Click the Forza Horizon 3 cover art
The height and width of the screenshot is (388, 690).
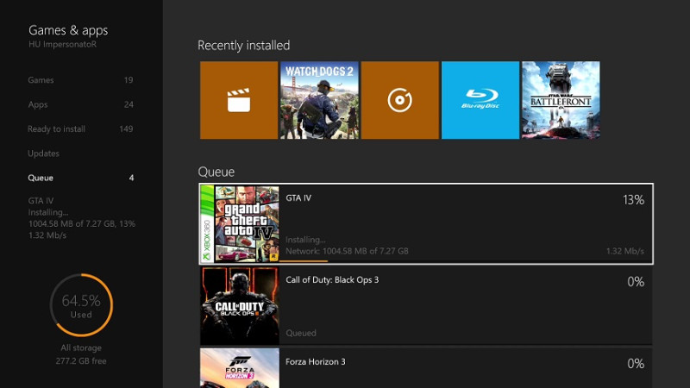pos(240,368)
